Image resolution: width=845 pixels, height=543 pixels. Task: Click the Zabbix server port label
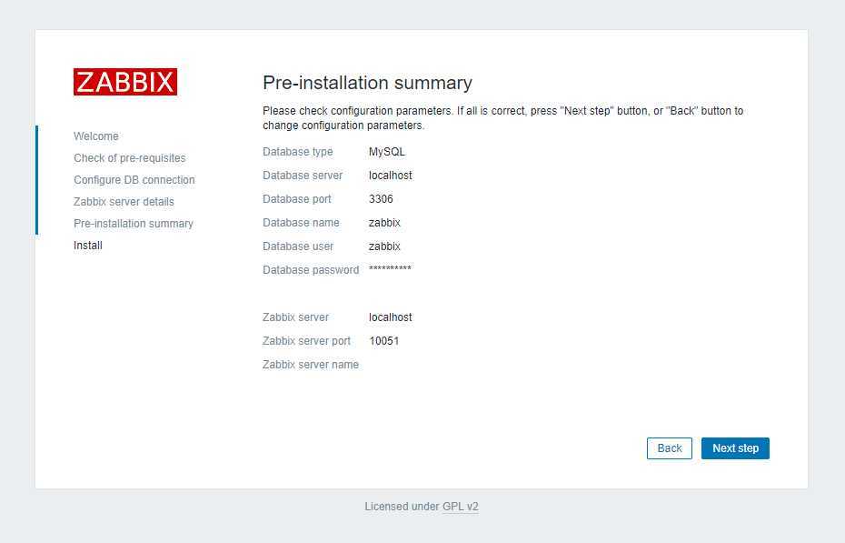[x=306, y=341]
